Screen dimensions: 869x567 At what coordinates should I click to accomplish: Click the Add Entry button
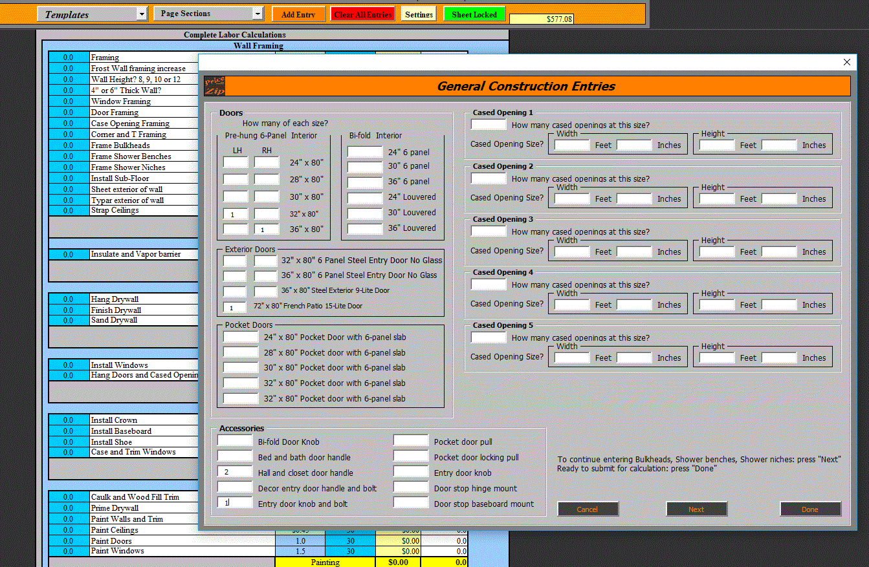[298, 14]
